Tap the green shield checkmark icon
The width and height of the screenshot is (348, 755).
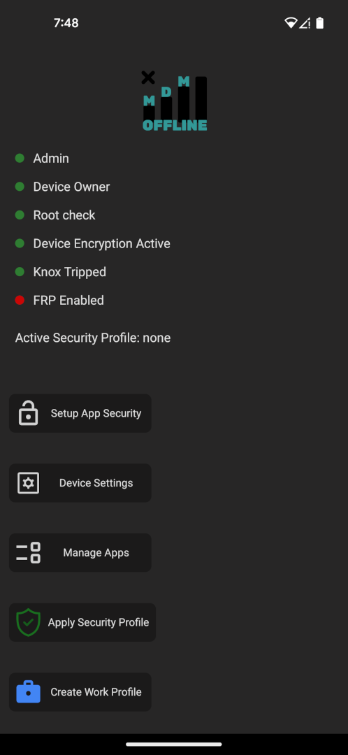point(29,622)
